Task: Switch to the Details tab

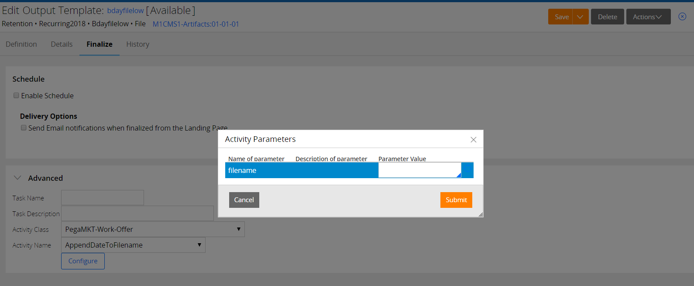Action: click(x=62, y=44)
